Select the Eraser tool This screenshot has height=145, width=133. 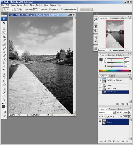pos(4,59)
